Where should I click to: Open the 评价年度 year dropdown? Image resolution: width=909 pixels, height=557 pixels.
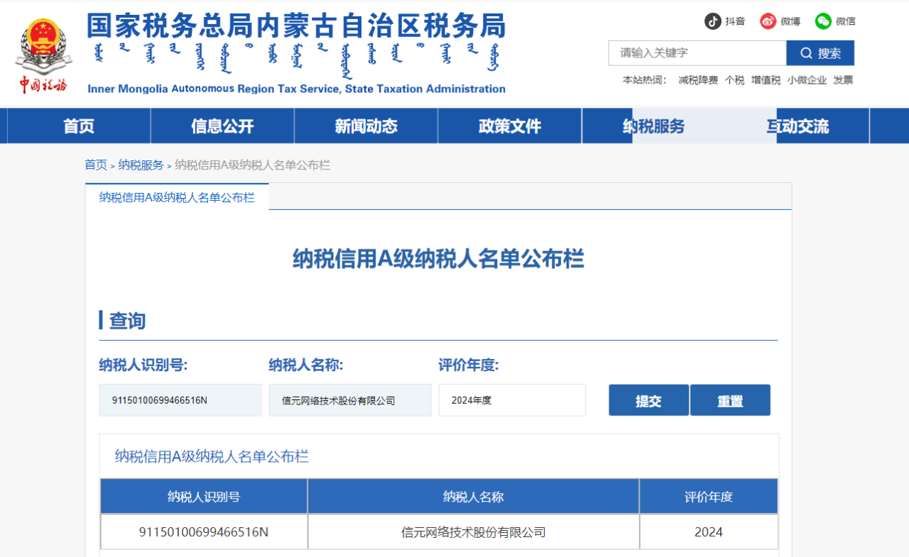point(511,399)
